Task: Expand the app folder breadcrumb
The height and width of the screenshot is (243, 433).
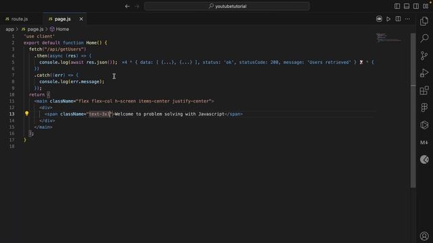Action: tap(9, 29)
